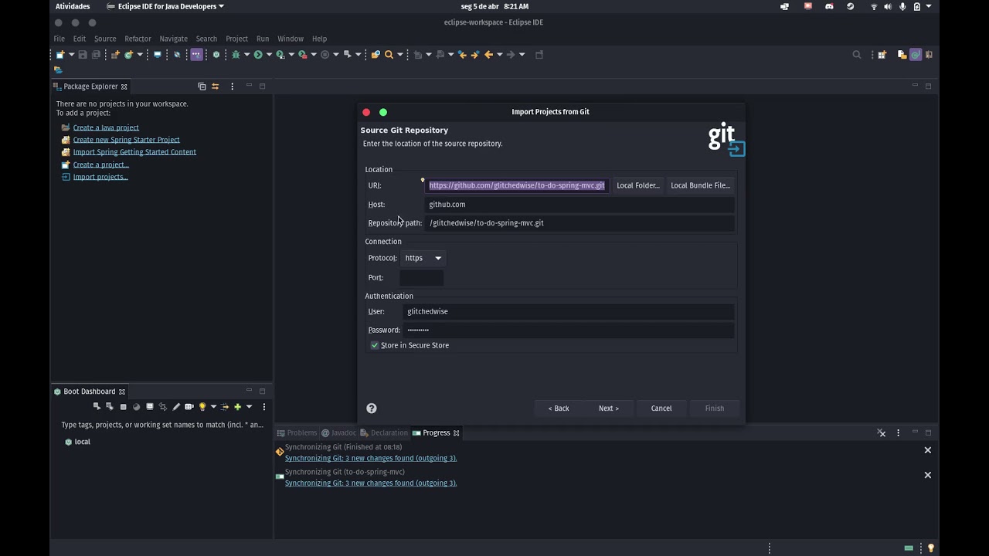
Task: Click Create a Java project link
Action: click(106, 127)
